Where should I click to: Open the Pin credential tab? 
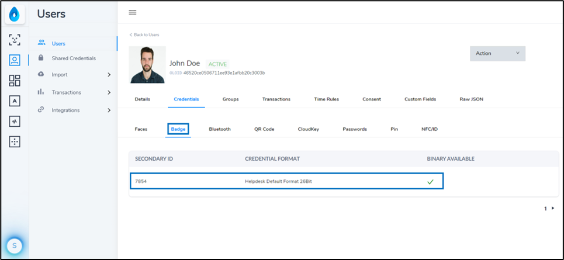(395, 129)
